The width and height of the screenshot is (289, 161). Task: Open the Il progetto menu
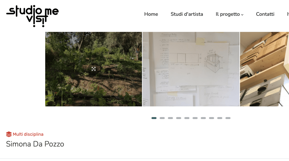228,14
